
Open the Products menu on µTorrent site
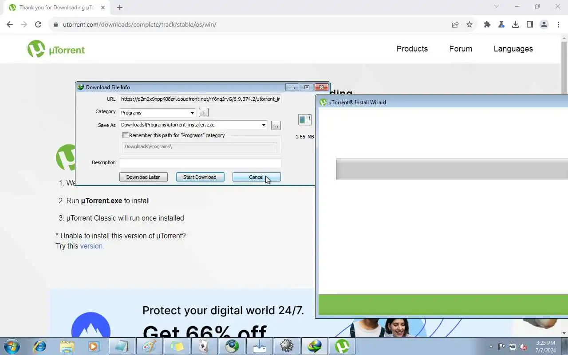tap(412, 49)
